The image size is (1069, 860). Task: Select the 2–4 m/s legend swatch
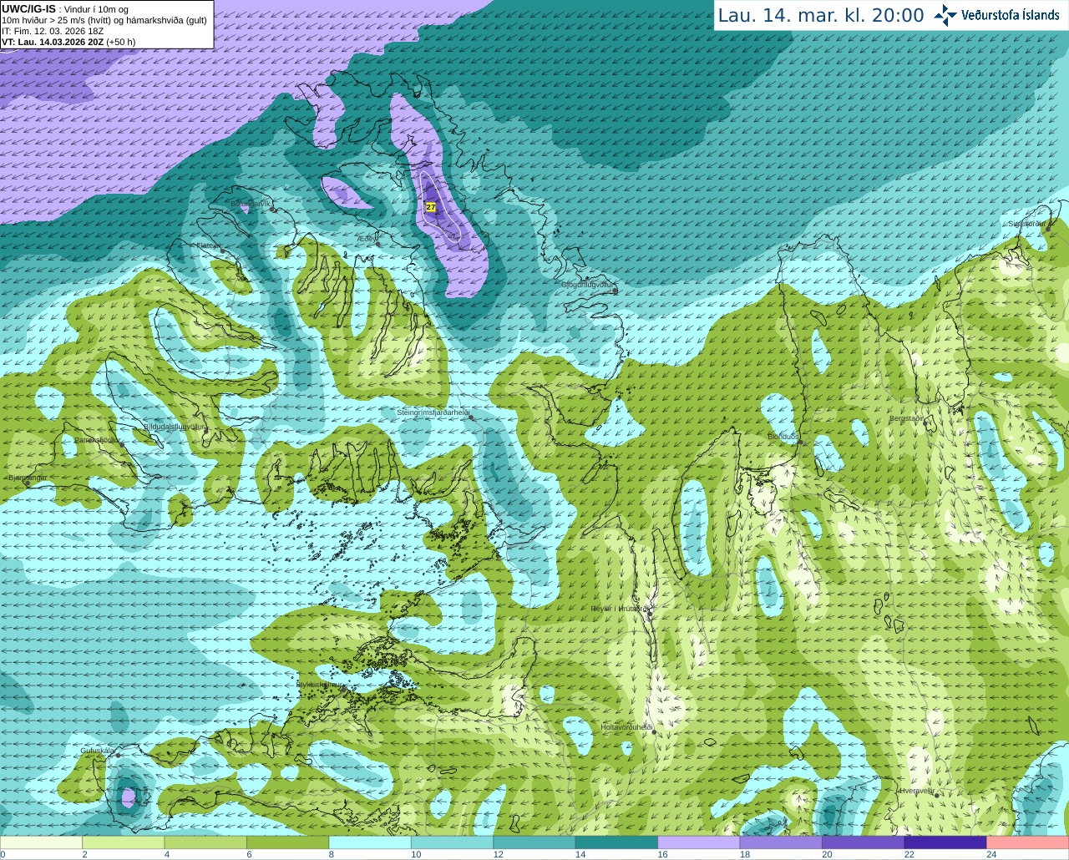point(124,842)
